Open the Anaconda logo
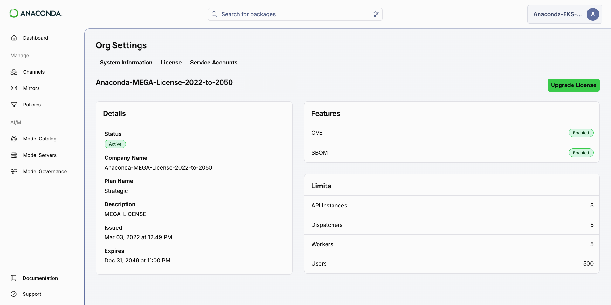Image resolution: width=611 pixels, height=305 pixels. [36, 13]
